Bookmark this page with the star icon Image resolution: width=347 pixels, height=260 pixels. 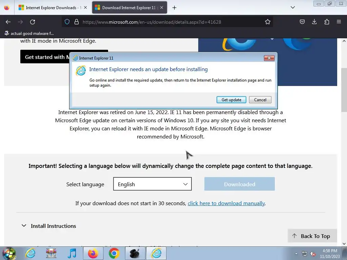268,22
